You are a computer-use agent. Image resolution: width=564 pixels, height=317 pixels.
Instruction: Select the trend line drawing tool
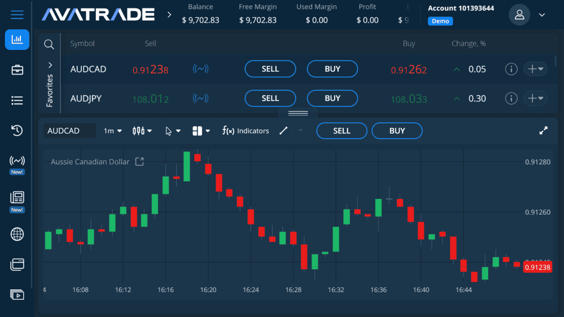283,131
